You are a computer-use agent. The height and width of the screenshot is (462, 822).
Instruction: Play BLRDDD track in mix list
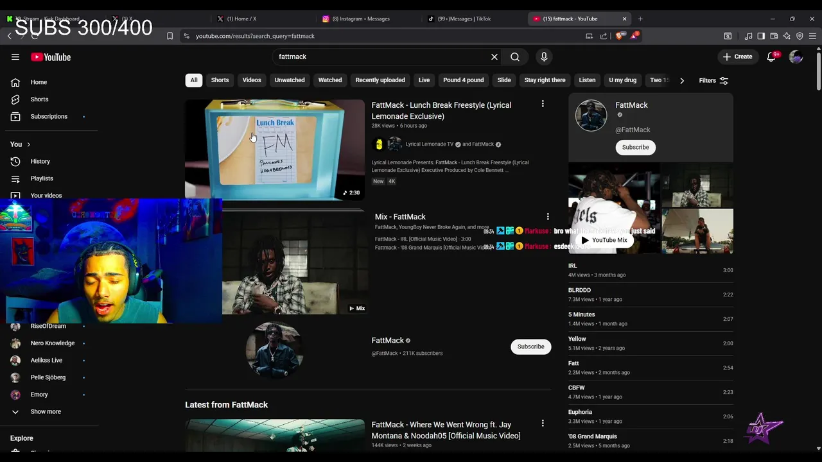click(651, 295)
